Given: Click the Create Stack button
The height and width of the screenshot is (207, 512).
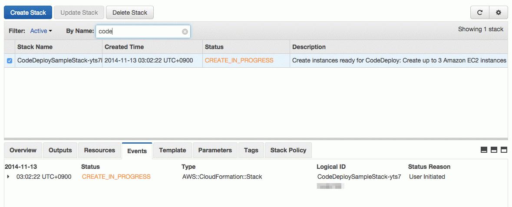Looking at the screenshot, I should (28, 13).
